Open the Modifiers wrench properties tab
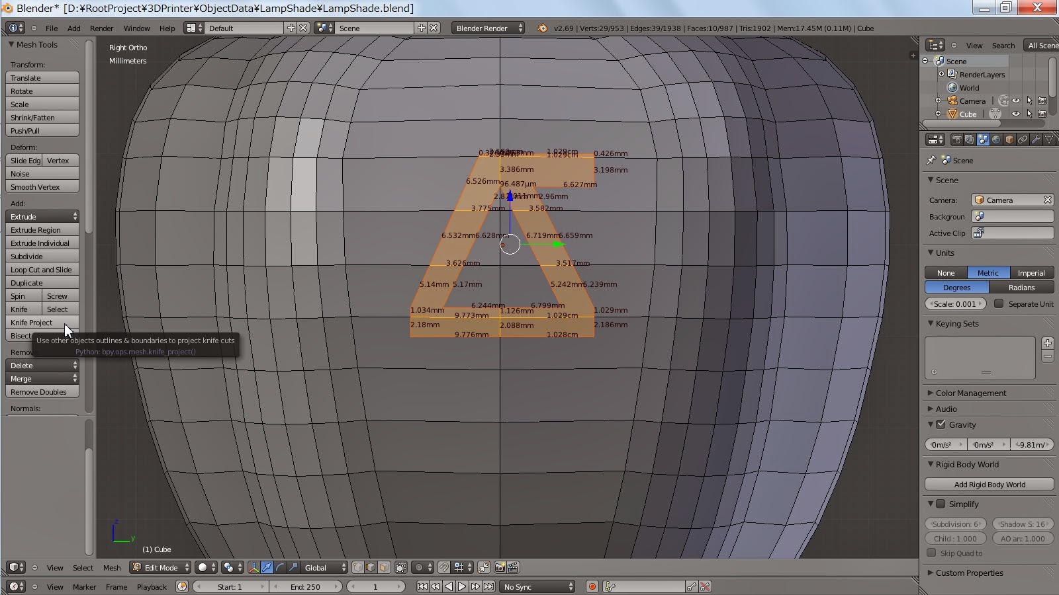This screenshot has width=1059, height=595. click(1036, 139)
